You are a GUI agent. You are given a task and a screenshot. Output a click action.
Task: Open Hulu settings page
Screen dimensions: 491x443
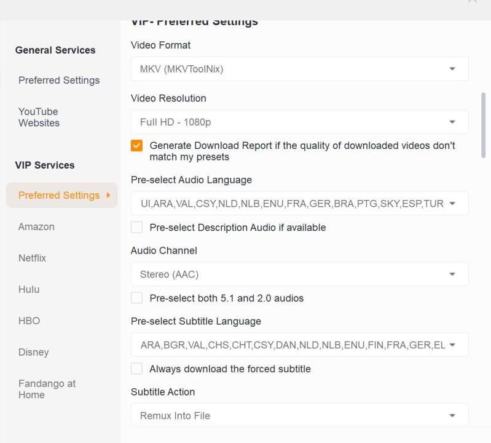29,289
